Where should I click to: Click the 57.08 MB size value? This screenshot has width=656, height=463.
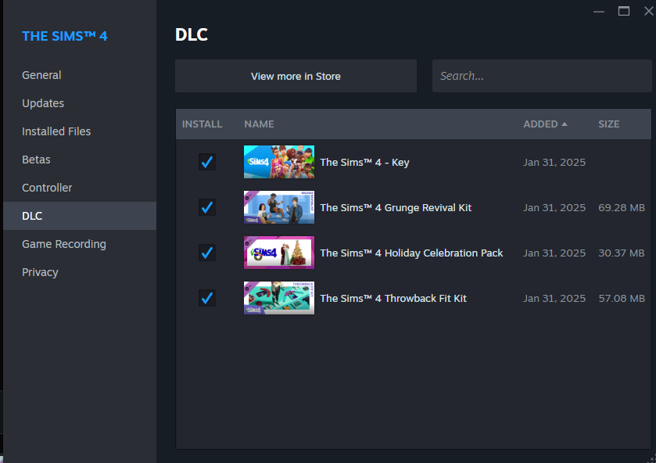click(x=622, y=298)
